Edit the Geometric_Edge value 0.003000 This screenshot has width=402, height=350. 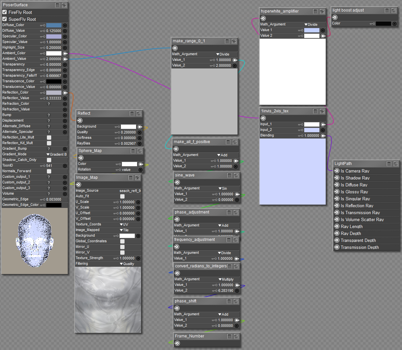[x=54, y=199]
